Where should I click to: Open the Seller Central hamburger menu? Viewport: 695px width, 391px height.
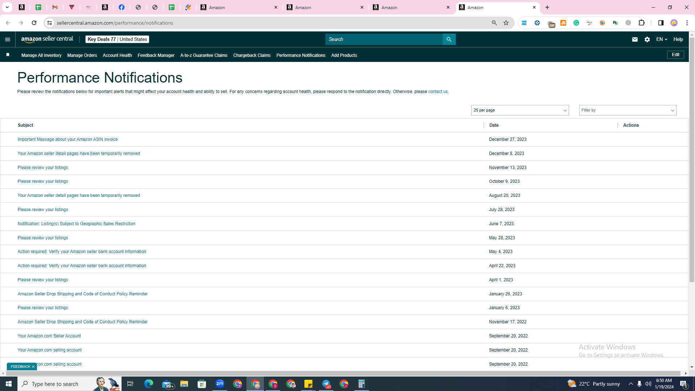coord(8,39)
